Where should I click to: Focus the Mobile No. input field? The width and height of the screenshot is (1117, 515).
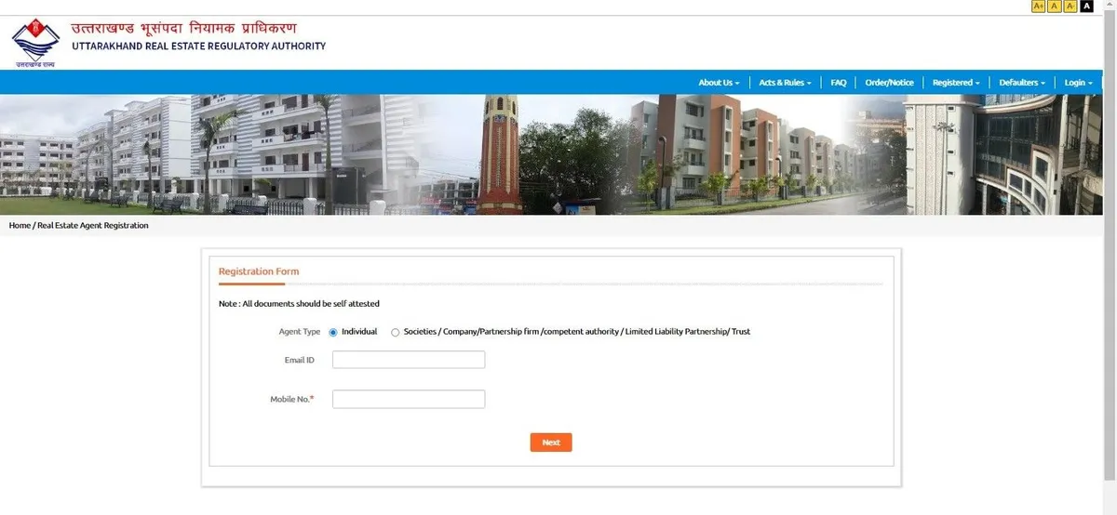(x=409, y=399)
